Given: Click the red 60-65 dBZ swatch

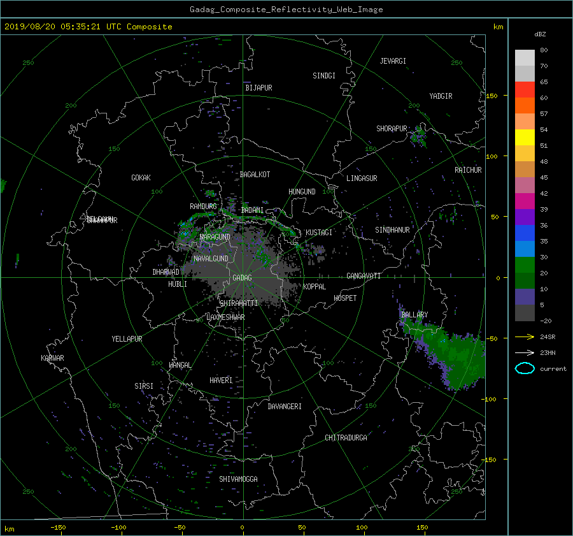Looking at the screenshot, I should tap(525, 89).
